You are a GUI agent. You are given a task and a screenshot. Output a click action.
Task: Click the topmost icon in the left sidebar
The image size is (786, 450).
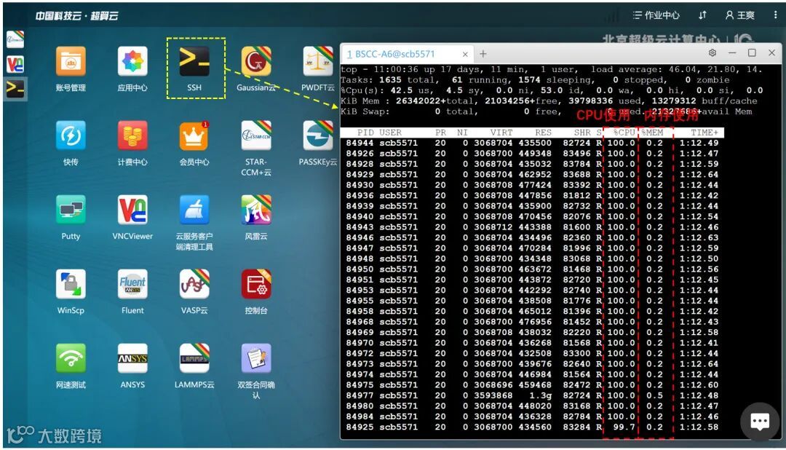[x=15, y=39]
